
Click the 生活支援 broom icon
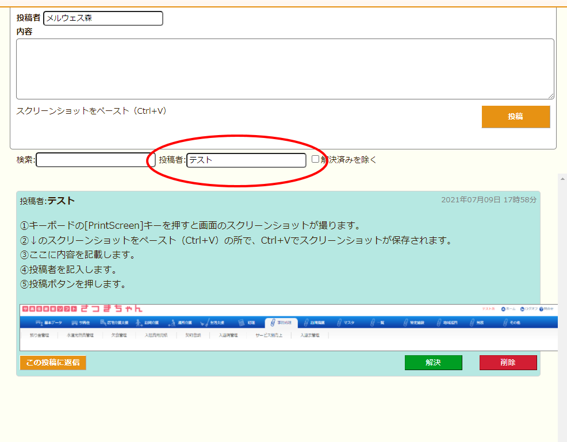pyautogui.click(x=205, y=323)
